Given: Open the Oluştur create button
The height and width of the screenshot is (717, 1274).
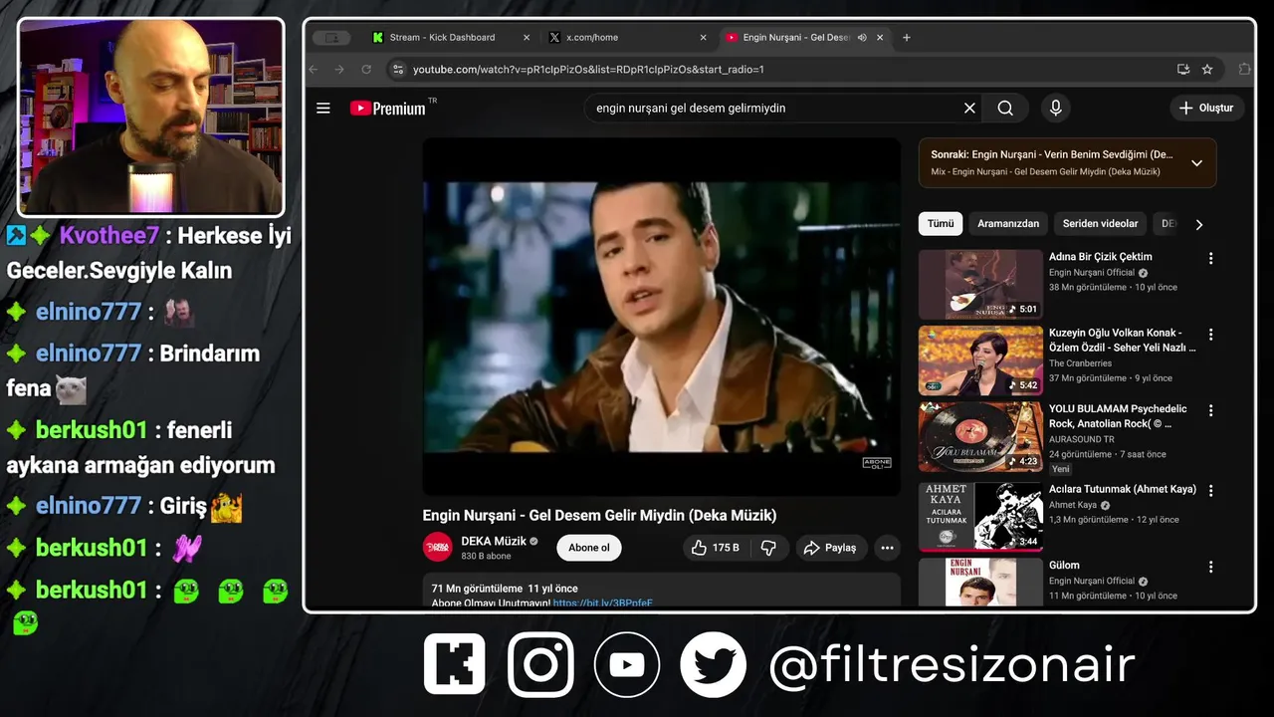Looking at the screenshot, I should pos(1206,108).
